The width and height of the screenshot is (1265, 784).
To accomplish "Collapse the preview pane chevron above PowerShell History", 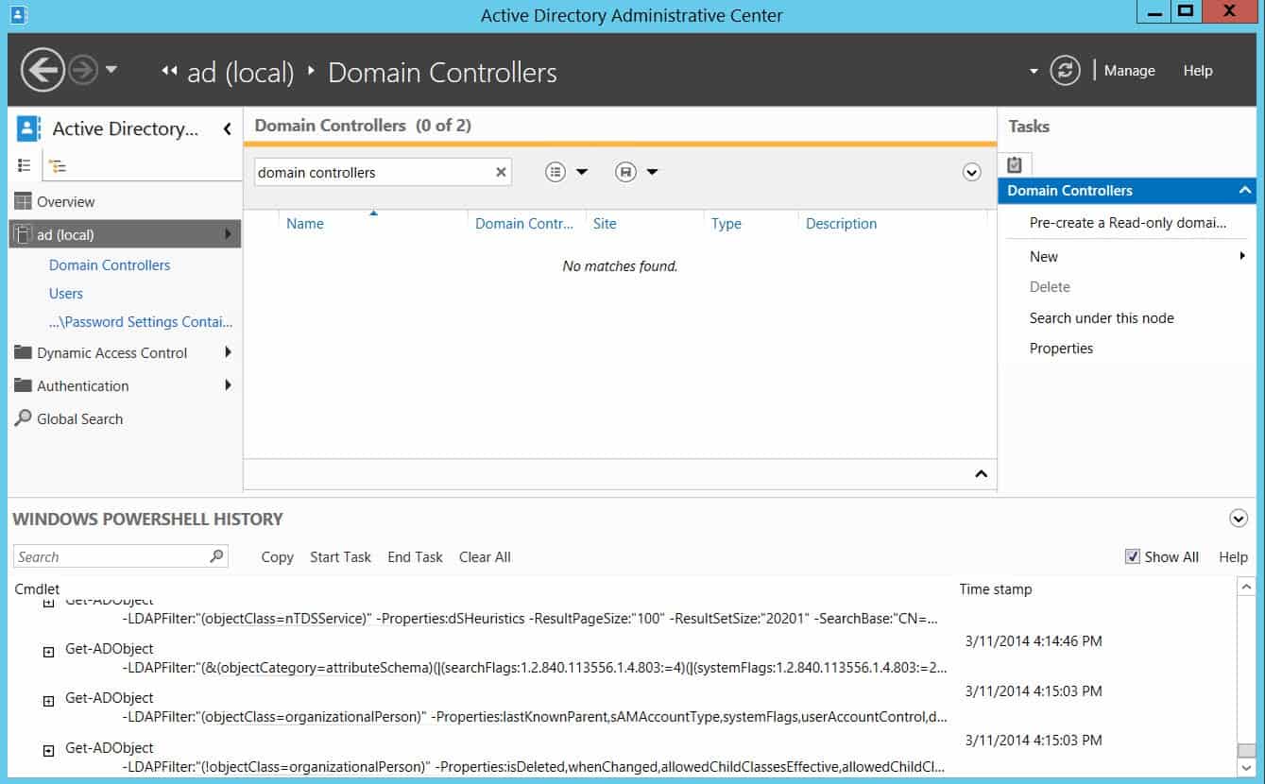I will pyautogui.click(x=981, y=473).
